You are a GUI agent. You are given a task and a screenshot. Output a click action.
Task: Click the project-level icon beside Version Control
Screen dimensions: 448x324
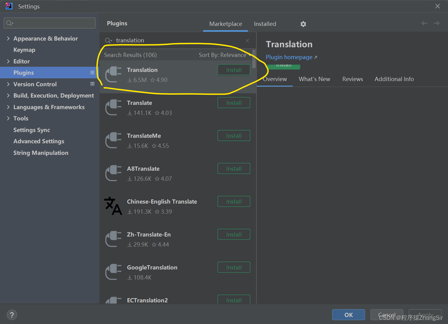point(92,84)
